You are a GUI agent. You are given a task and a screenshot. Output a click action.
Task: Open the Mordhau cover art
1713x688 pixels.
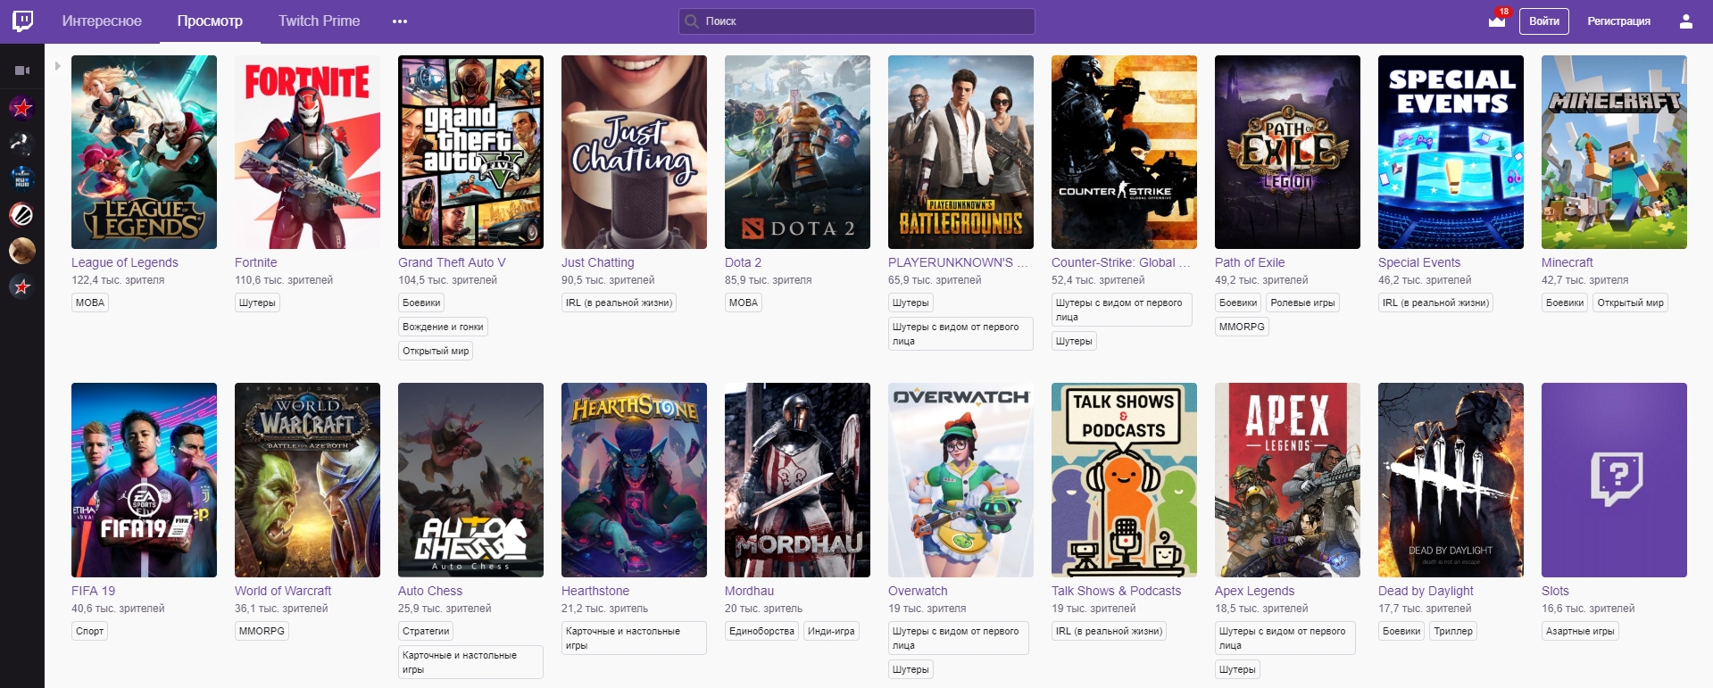(x=797, y=480)
